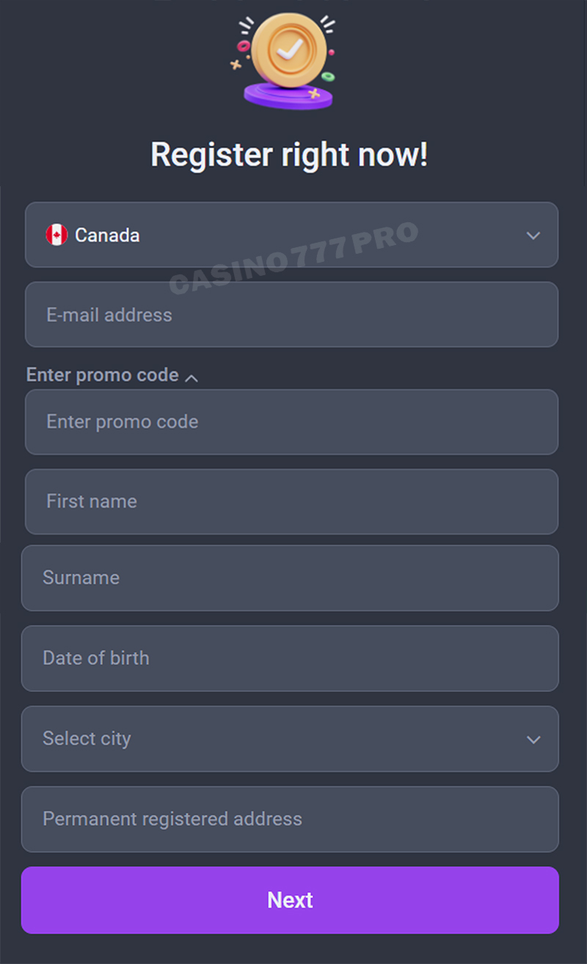
Task: Click the Surname field
Action: (x=291, y=578)
